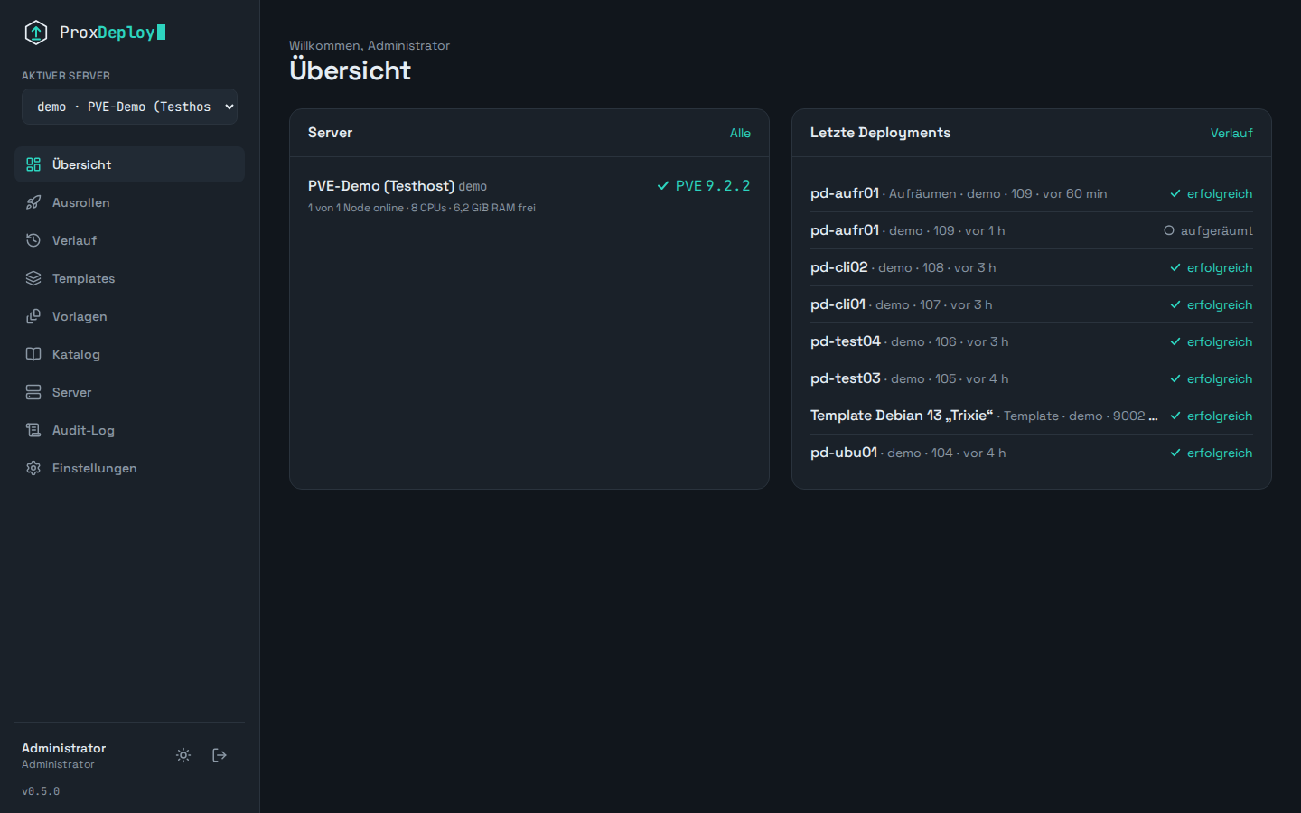Click the checkmark icon on pd-test03 row
The width and height of the screenshot is (1301, 813).
pyautogui.click(x=1175, y=378)
